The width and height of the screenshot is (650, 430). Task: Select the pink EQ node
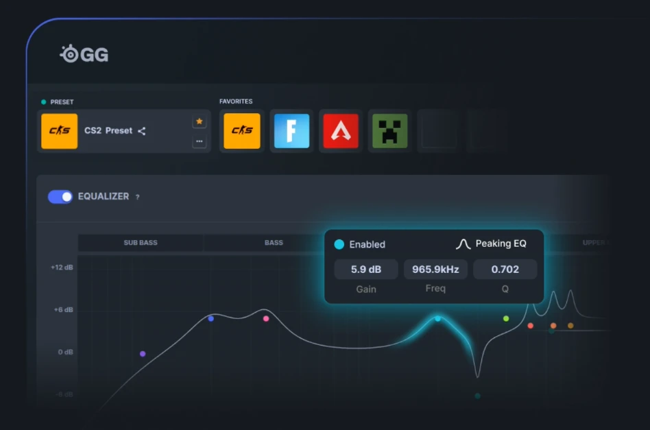(266, 318)
